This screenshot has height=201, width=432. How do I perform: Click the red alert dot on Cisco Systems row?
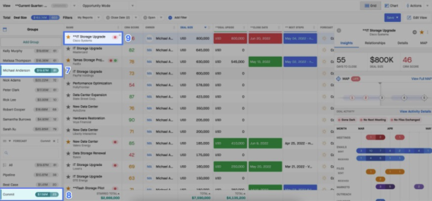coord(115,37)
